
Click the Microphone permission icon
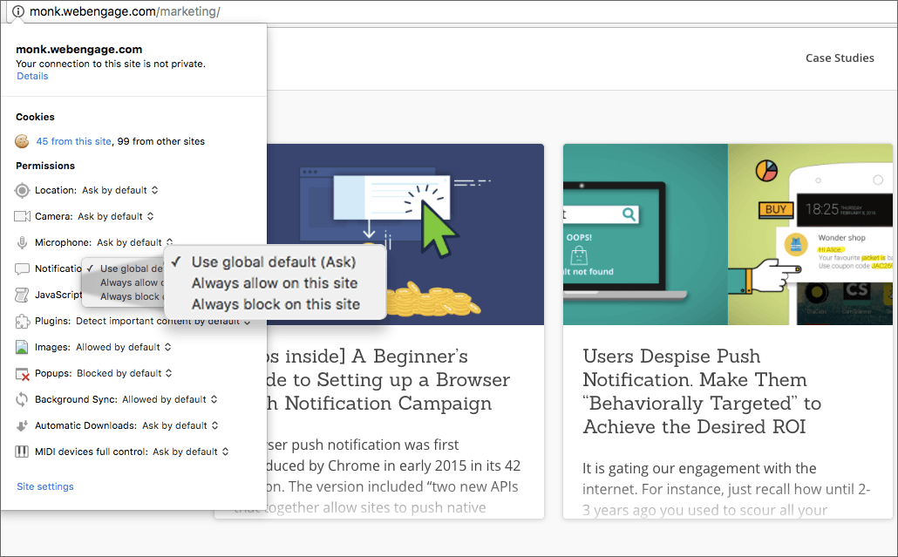click(x=21, y=242)
